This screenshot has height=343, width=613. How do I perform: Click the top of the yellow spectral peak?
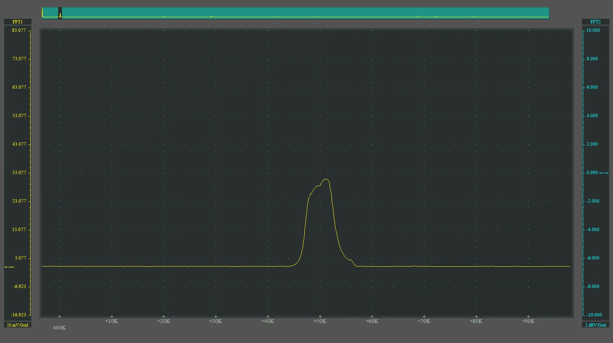click(x=327, y=179)
